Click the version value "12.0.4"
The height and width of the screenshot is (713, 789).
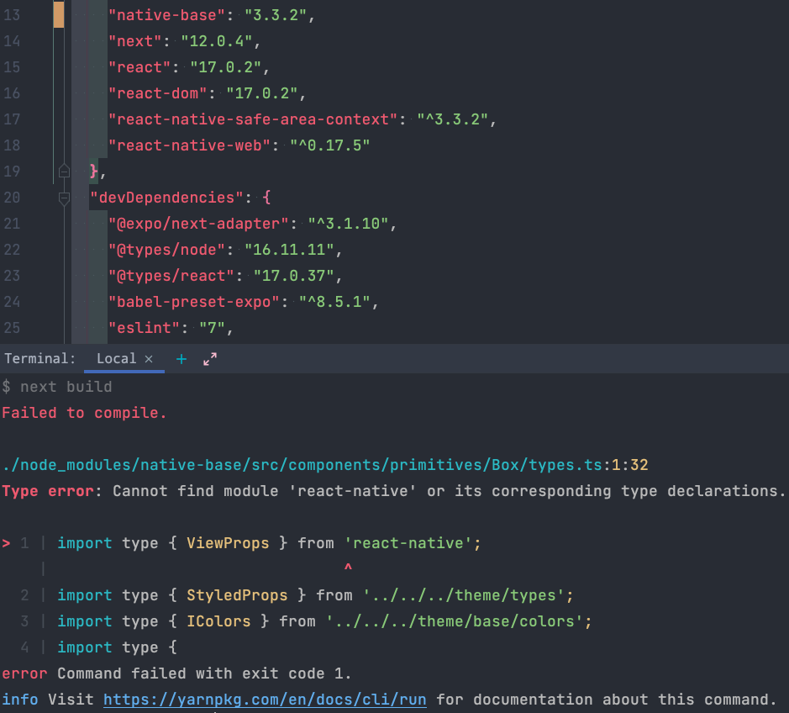[x=217, y=41]
